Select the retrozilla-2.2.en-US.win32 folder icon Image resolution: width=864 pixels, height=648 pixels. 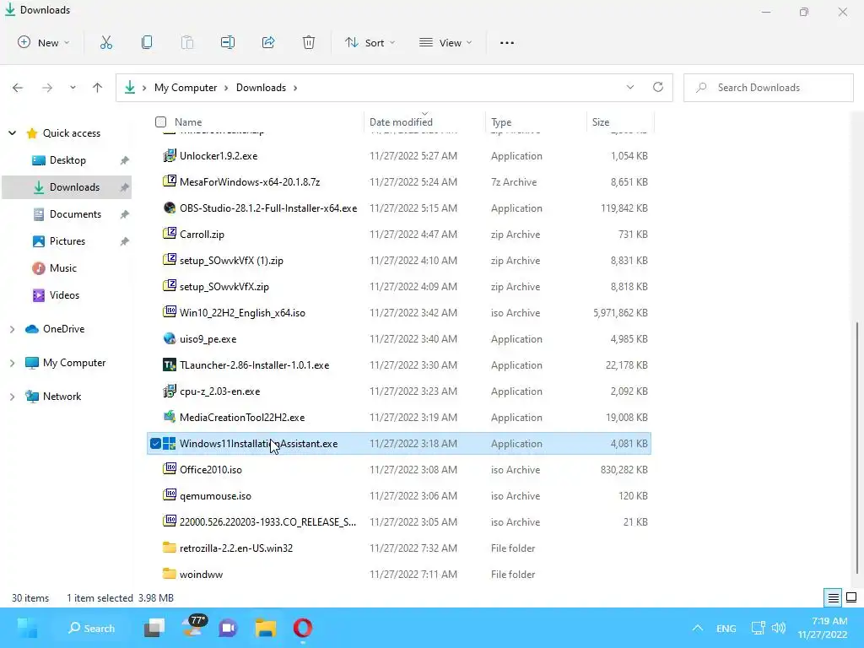[170, 548]
